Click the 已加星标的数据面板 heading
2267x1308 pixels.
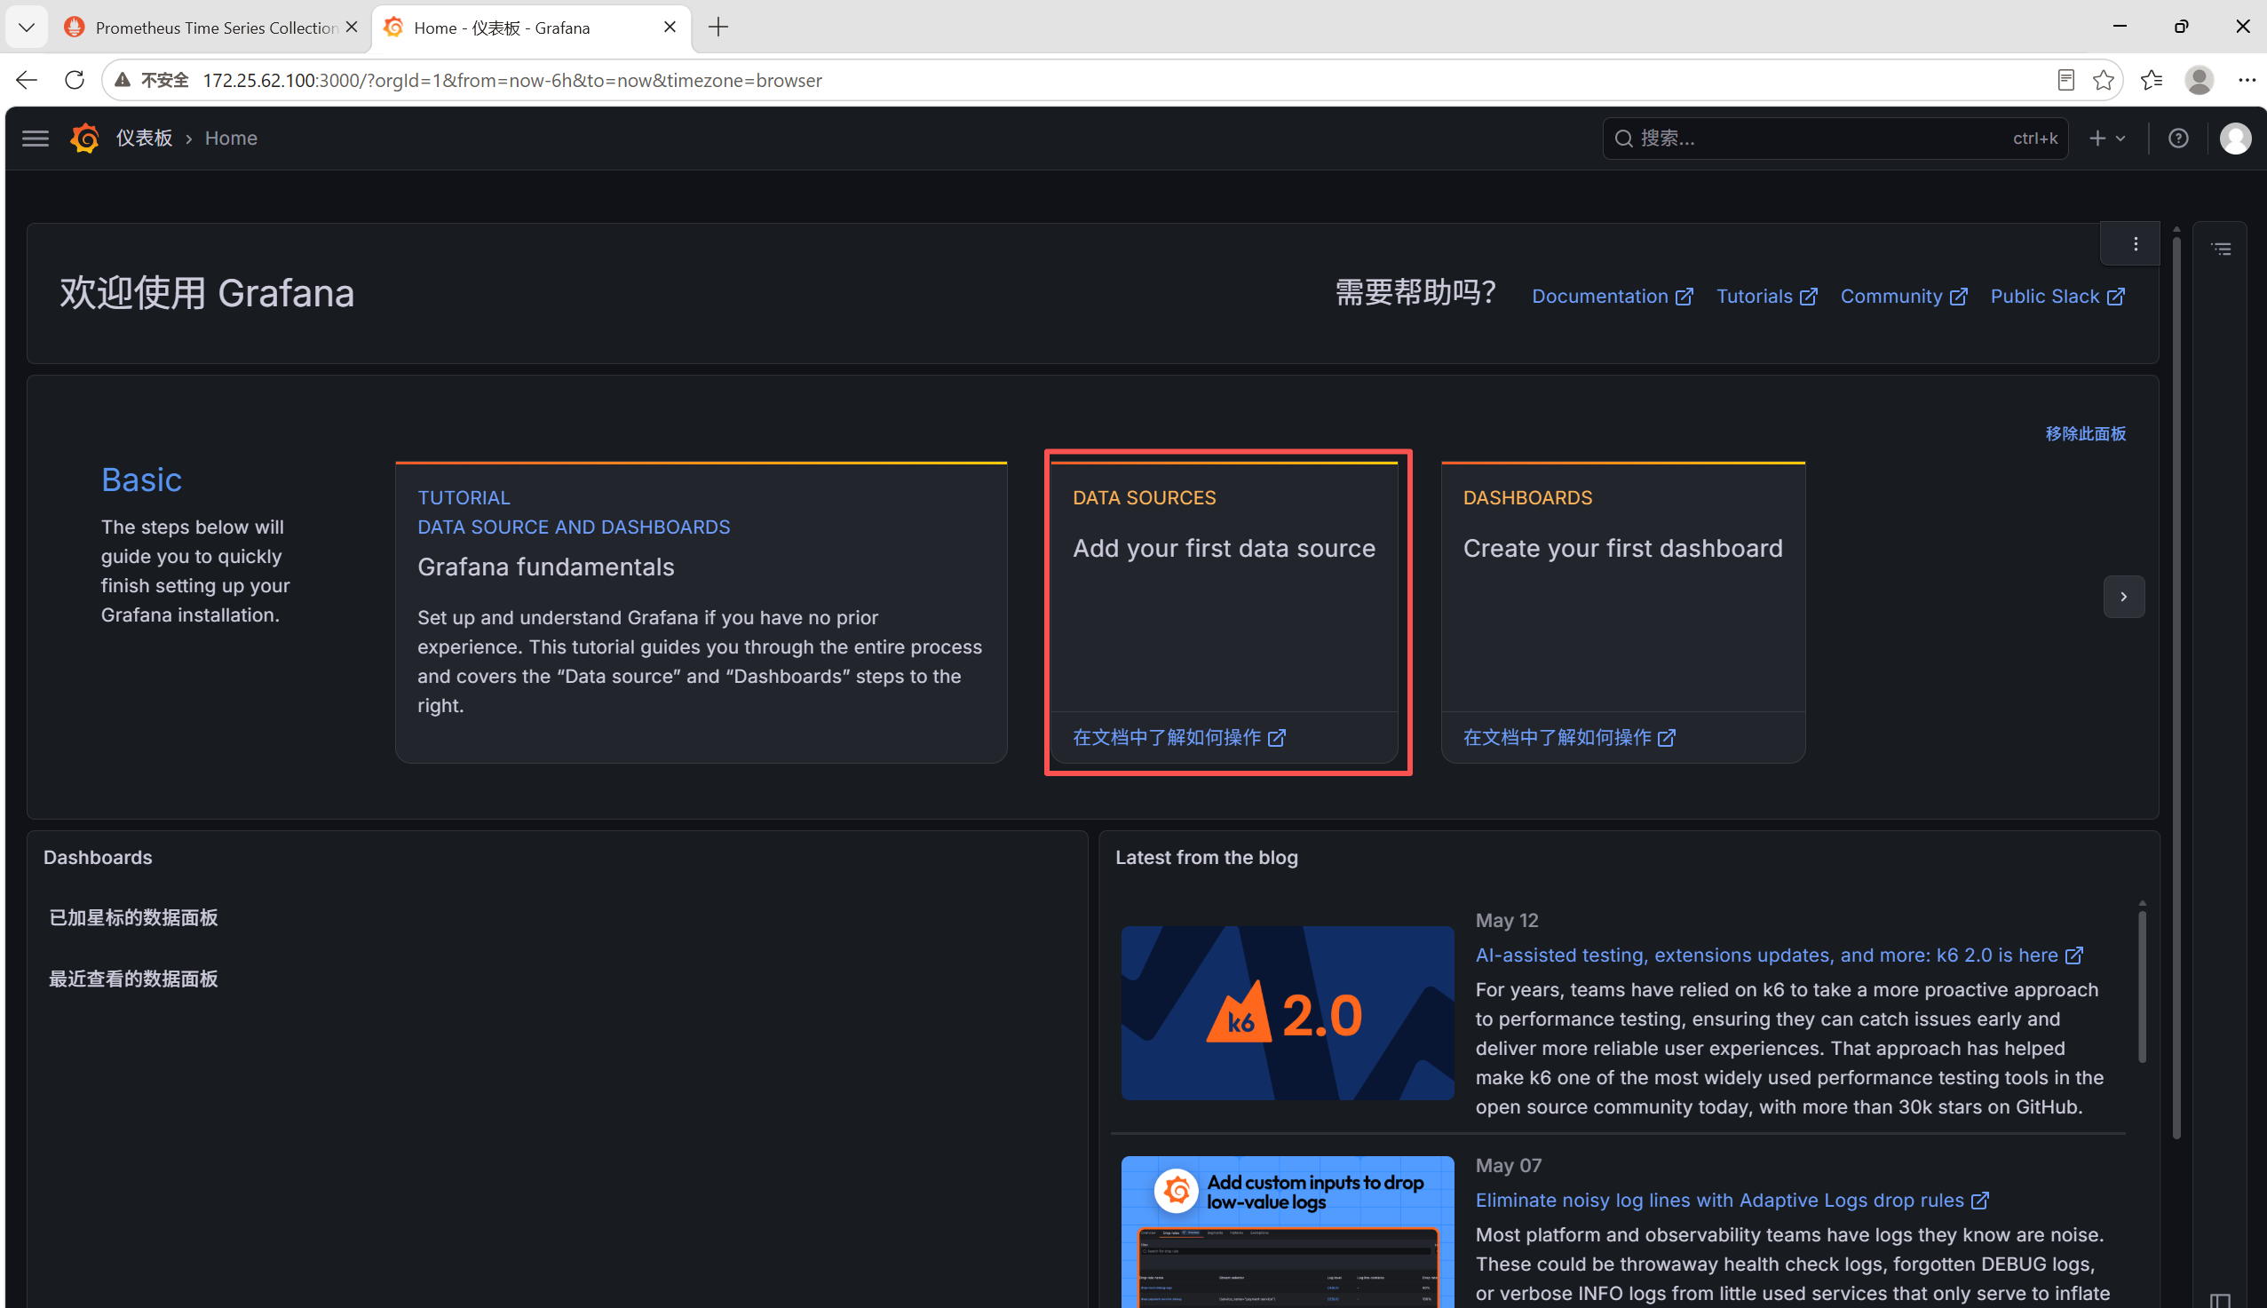point(133,917)
